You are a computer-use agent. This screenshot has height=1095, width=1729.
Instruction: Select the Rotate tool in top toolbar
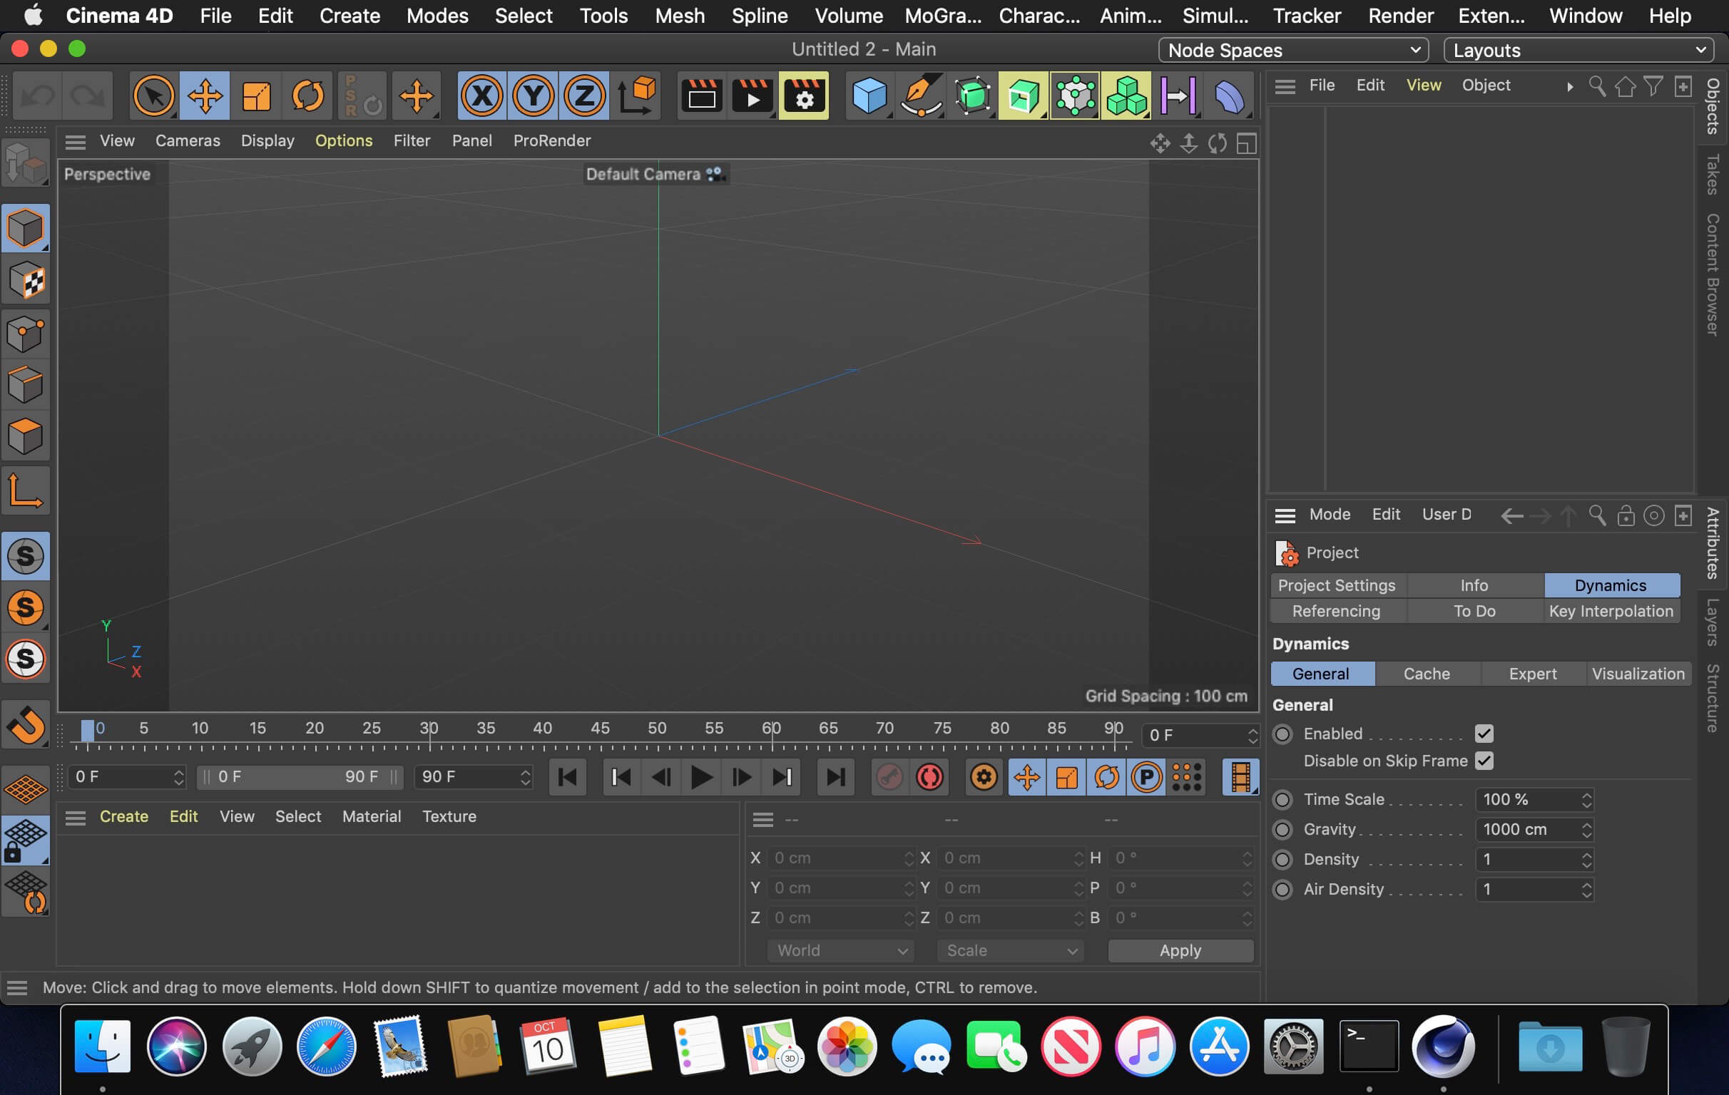coord(307,96)
